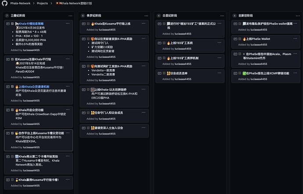This screenshot has height=194, width=303.
Task: Open card menu for Khala在Kusama平行链上线
Action: tap(144, 23)
